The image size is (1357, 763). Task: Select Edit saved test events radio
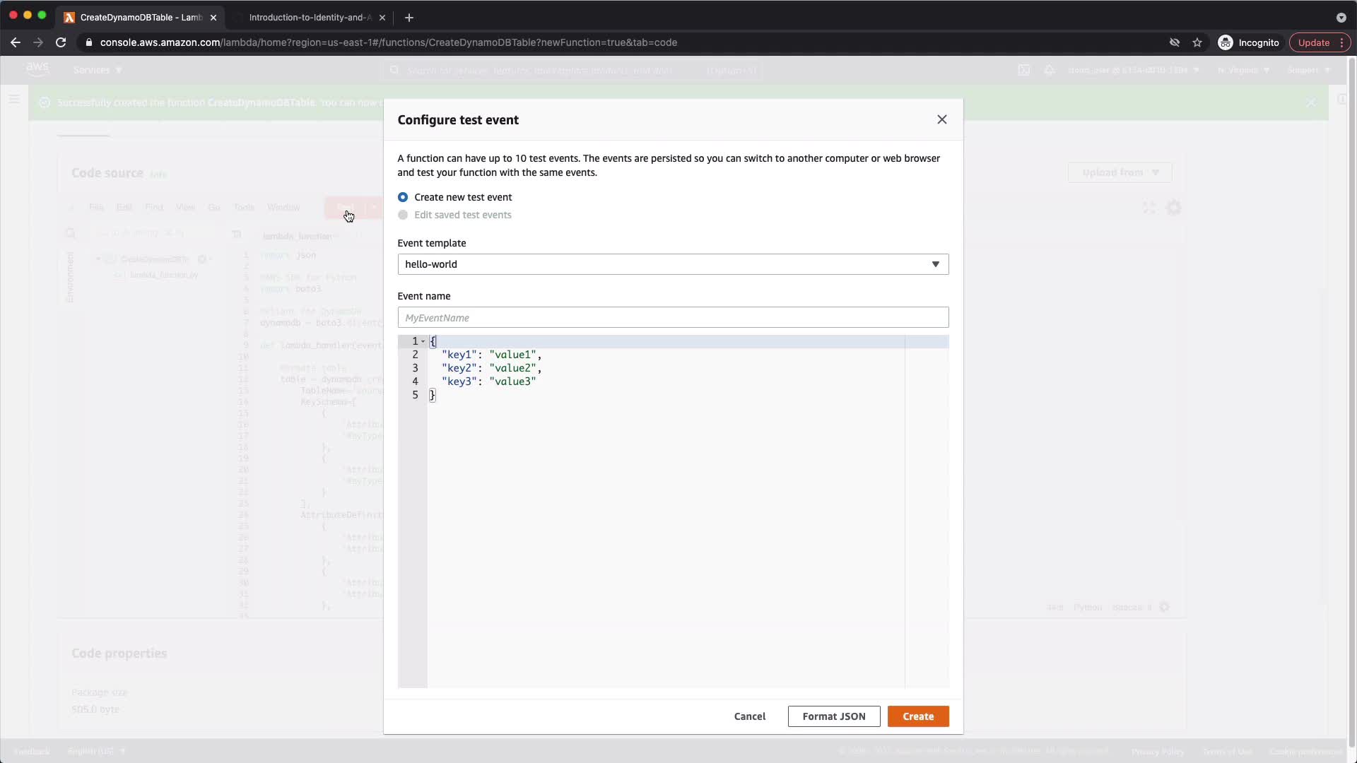pyautogui.click(x=403, y=215)
